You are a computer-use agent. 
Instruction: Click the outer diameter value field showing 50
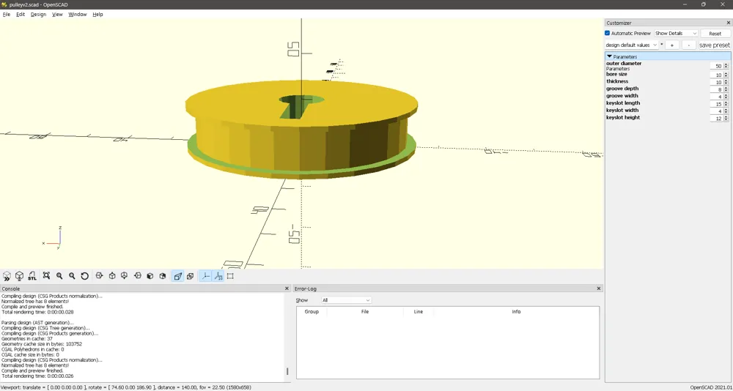coord(716,66)
